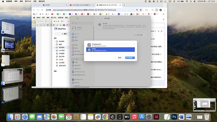Viewport: 217px width, 122px height.
Task: Open Calendar showing 26 in the Dock
Action: pyautogui.click(x=69, y=117)
